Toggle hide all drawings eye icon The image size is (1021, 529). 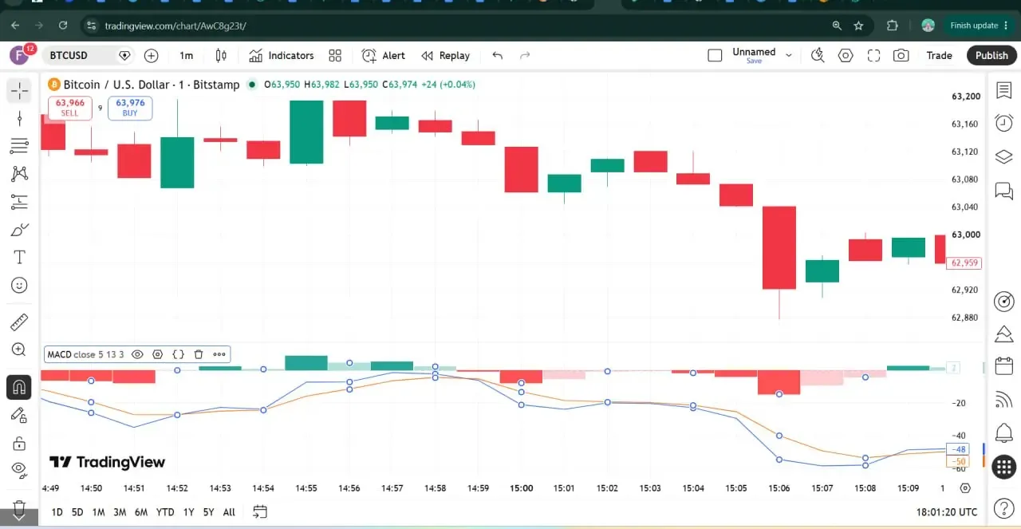click(x=19, y=470)
